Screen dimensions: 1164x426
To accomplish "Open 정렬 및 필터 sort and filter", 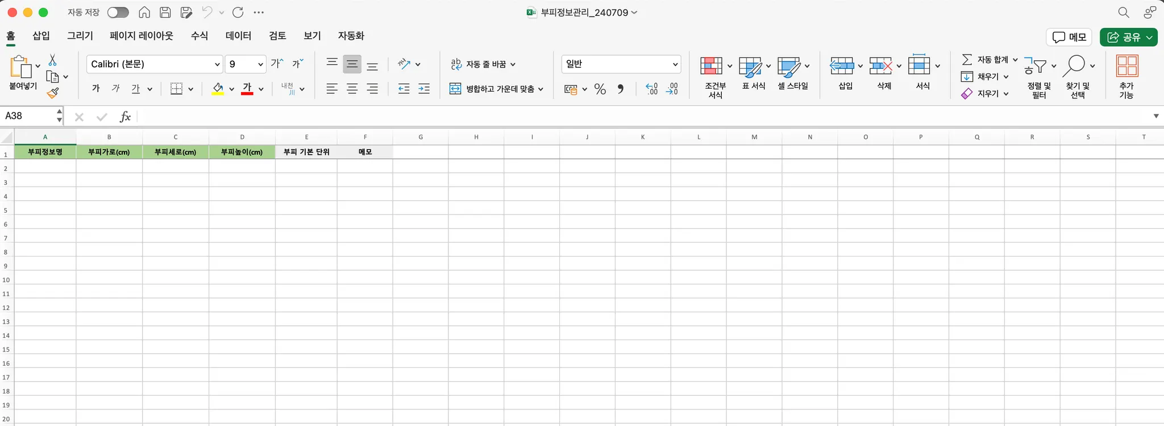I will [x=1039, y=77].
